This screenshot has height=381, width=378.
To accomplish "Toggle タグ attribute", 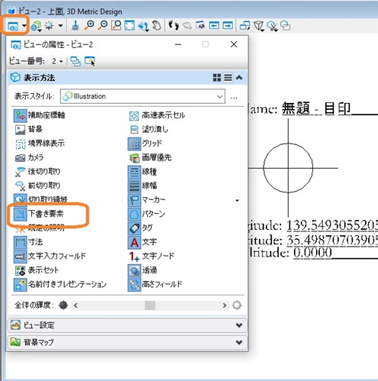I will 141,228.
